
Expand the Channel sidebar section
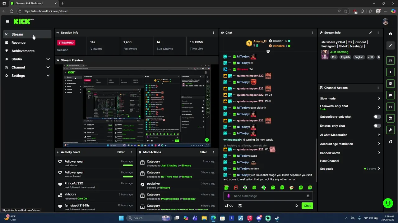[48, 67]
